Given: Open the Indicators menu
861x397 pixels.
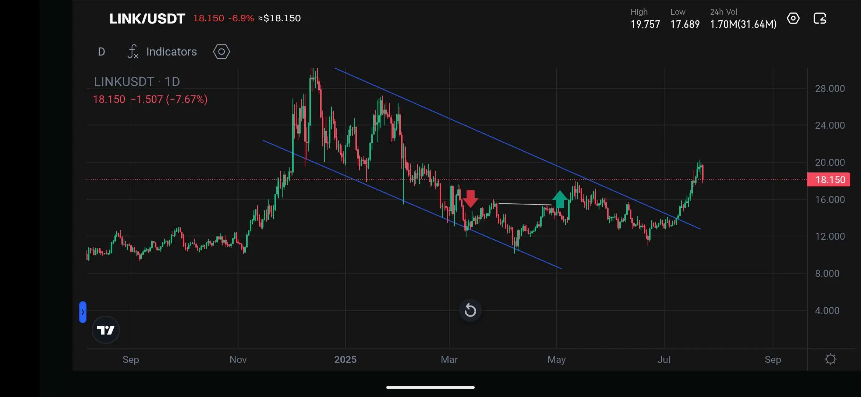Looking at the screenshot, I should [x=171, y=52].
